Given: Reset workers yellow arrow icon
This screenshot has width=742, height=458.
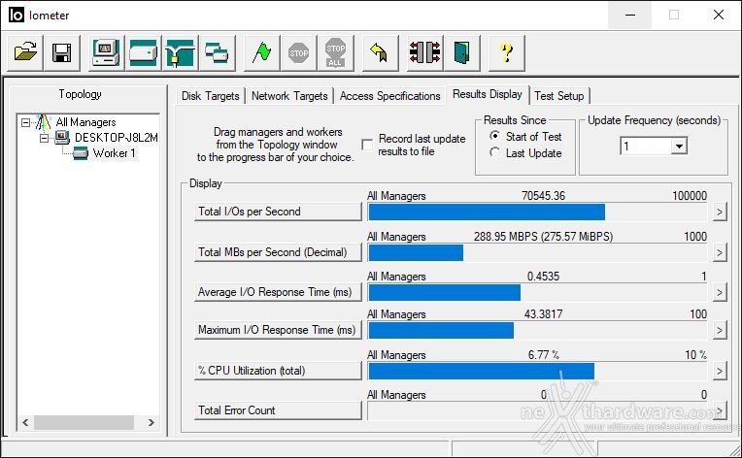Looking at the screenshot, I should pos(380,52).
